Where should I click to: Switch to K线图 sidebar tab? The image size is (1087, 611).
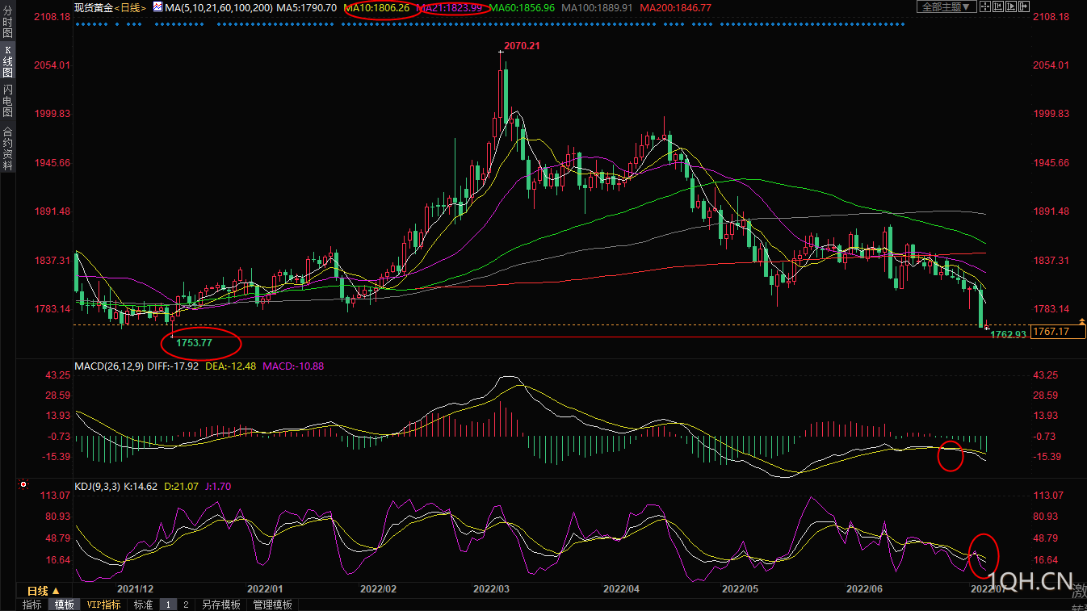pos(7,61)
